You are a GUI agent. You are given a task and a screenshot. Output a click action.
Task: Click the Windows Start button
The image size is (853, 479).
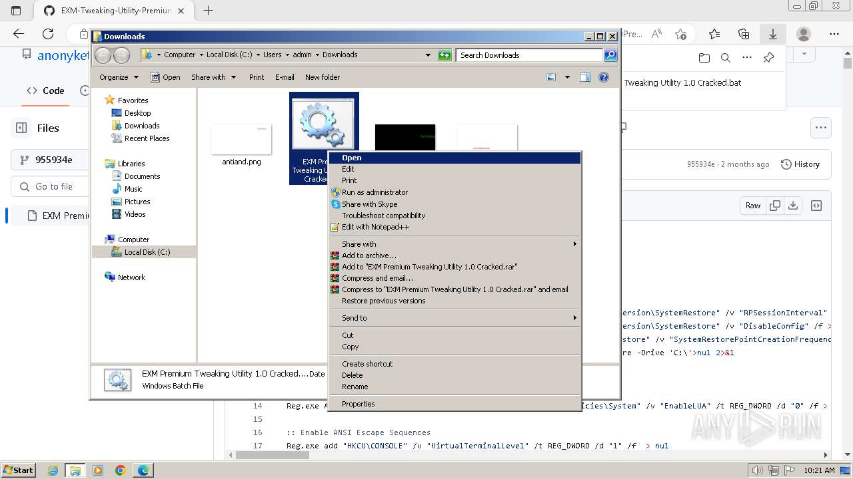coord(19,470)
